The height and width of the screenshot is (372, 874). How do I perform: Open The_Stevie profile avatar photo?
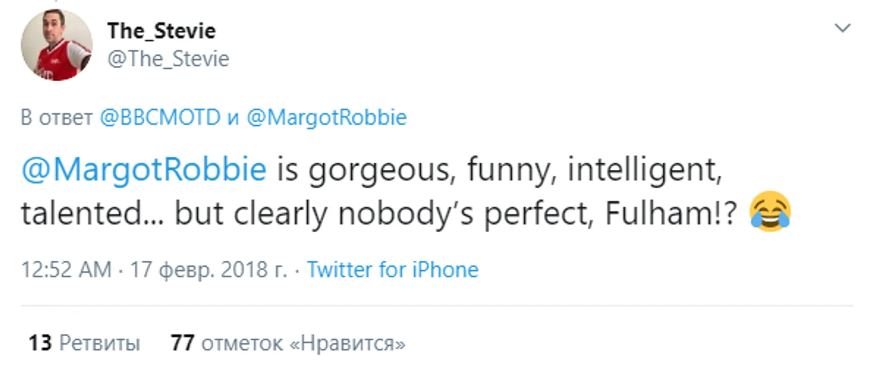[56, 45]
